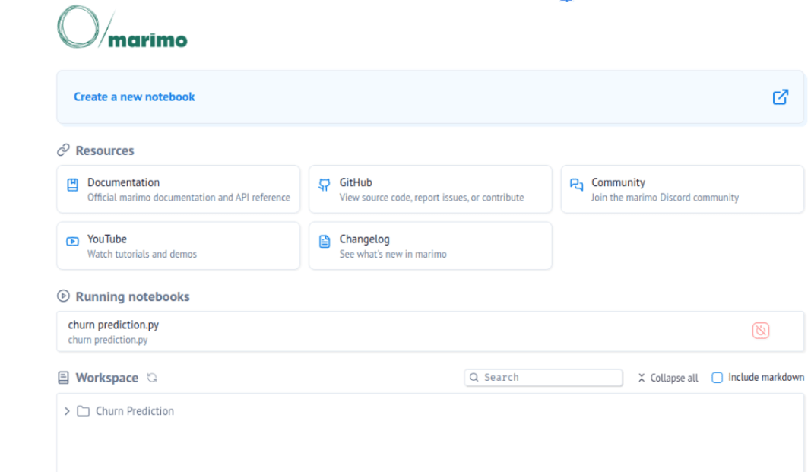Click 'Watch tutorials and demos' text
811x472 pixels.
pos(142,255)
